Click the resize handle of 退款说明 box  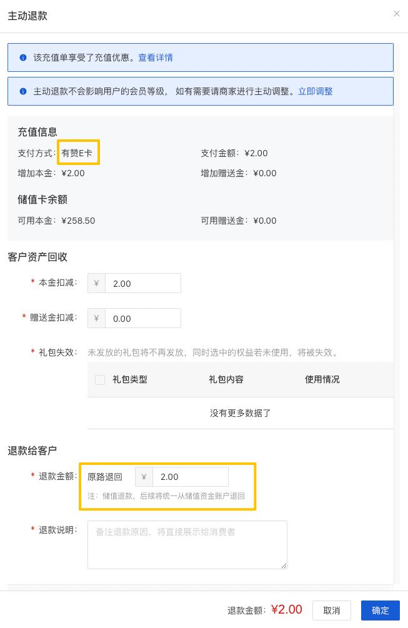[284, 566]
